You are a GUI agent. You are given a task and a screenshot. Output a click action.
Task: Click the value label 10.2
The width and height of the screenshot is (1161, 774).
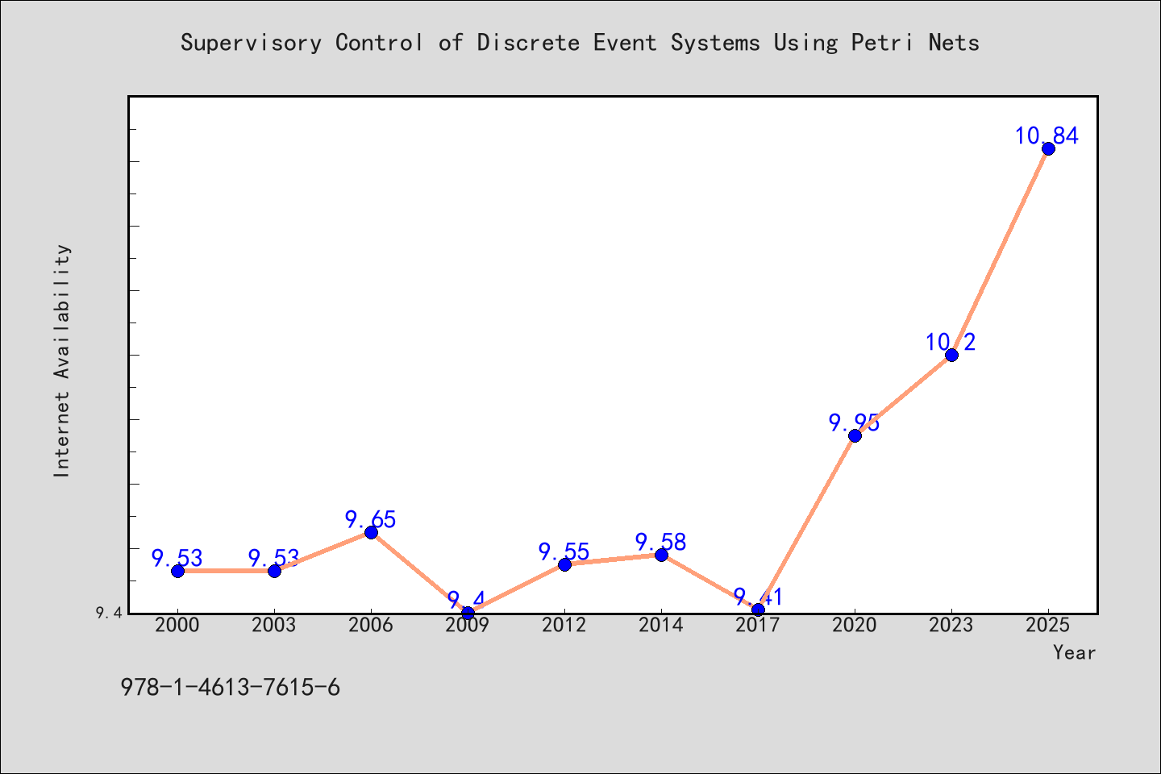[x=951, y=343]
